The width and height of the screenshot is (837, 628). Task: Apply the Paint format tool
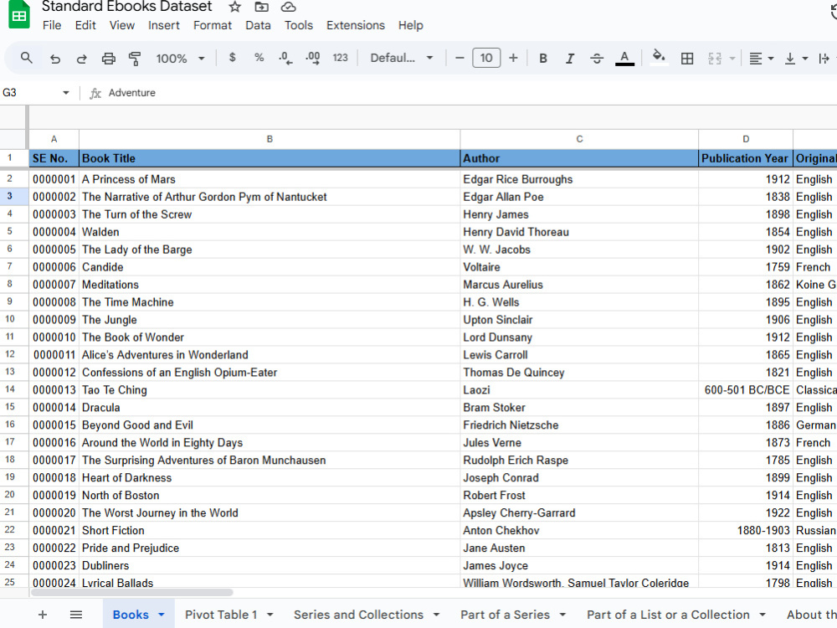pyautogui.click(x=134, y=59)
